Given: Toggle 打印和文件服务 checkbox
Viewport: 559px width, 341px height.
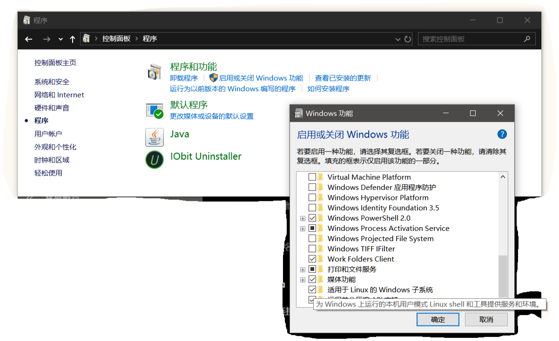Looking at the screenshot, I should [x=312, y=269].
